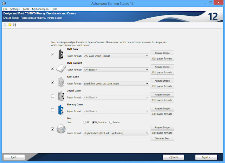Image resolution: width=225 pixels, height=163 pixels.
Task: Click Edit paper formats for DVD Booklet
Action: tap(162, 72)
